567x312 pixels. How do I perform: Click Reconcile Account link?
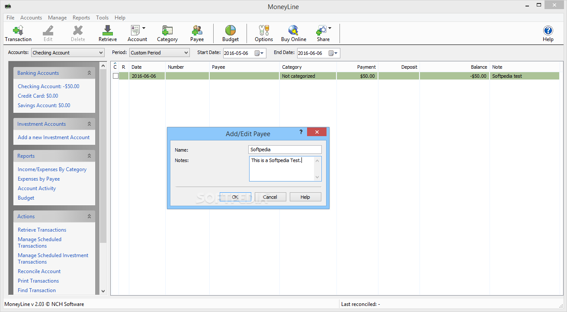click(39, 271)
